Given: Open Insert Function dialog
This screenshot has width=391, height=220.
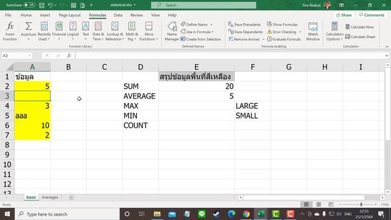Looking at the screenshot, I should click(x=10, y=32).
